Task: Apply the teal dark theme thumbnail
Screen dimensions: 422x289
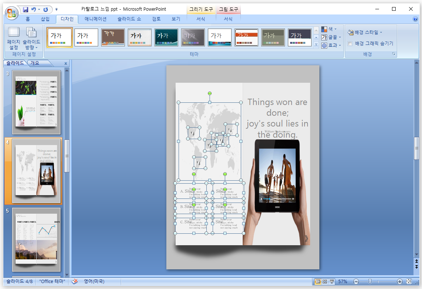Action: click(x=166, y=37)
